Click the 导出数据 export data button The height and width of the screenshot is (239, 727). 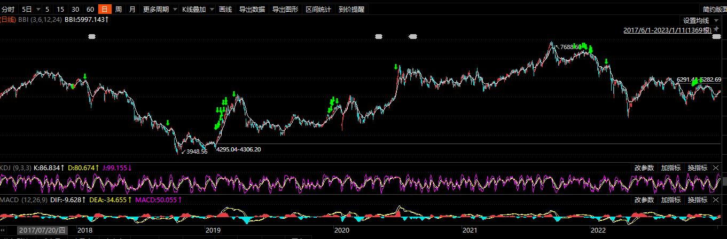point(252,10)
